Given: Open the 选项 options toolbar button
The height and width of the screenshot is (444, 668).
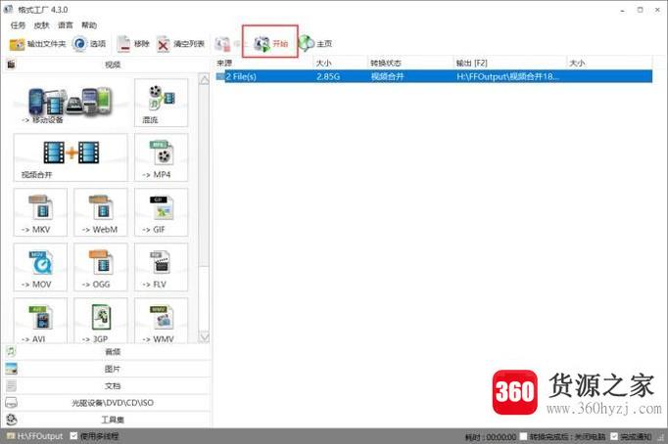Looking at the screenshot, I should click(89, 44).
